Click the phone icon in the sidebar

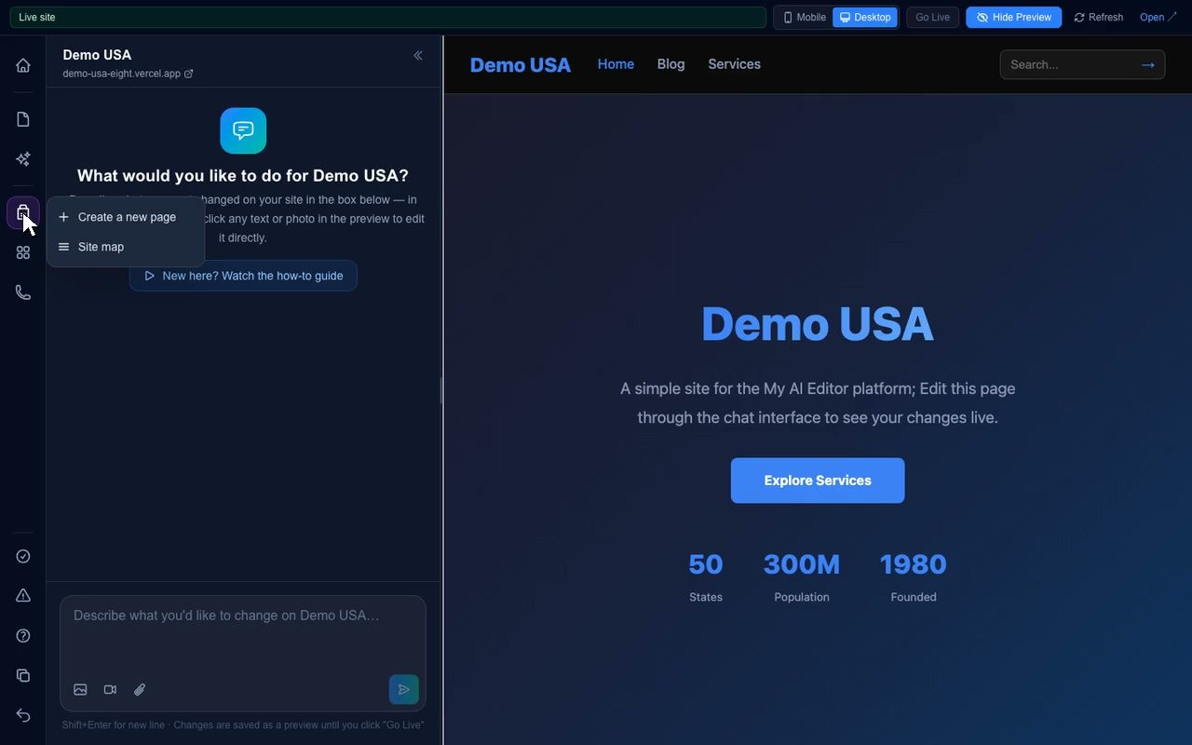pyautogui.click(x=23, y=292)
